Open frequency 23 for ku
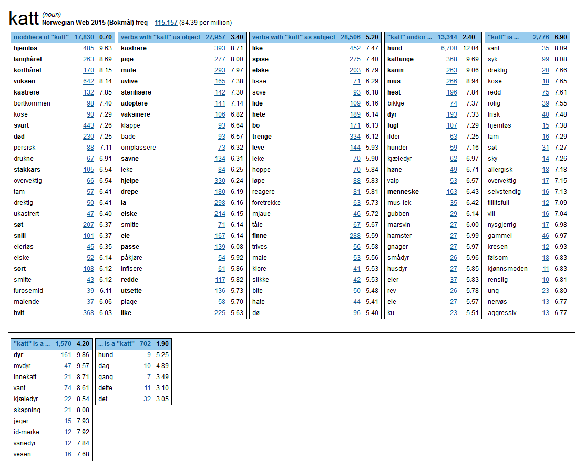Image resolution: width=575 pixels, height=461 pixels. [454, 312]
